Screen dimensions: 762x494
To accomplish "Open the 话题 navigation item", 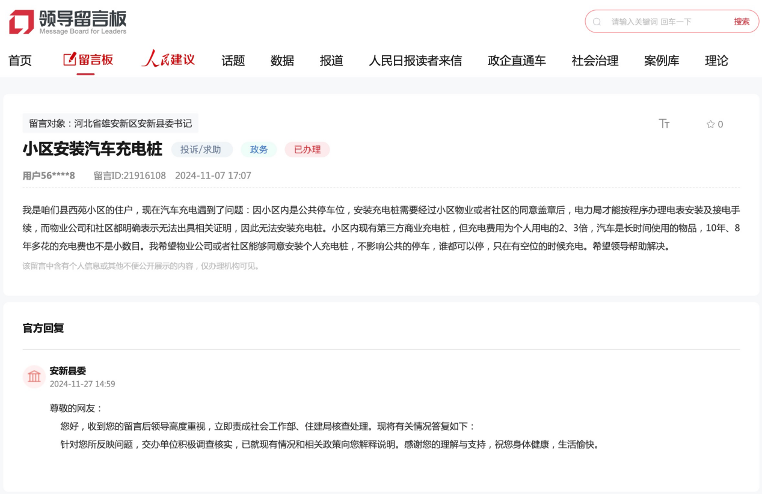I will point(233,60).
